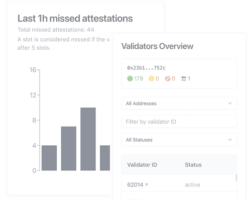The image size is (251, 200).
Task: Click the first bar in missed attestations chart
Action: pos(49,158)
